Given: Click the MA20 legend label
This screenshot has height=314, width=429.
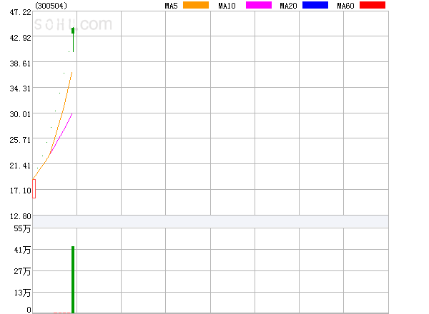Looking at the screenshot, I should [x=288, y=6].
